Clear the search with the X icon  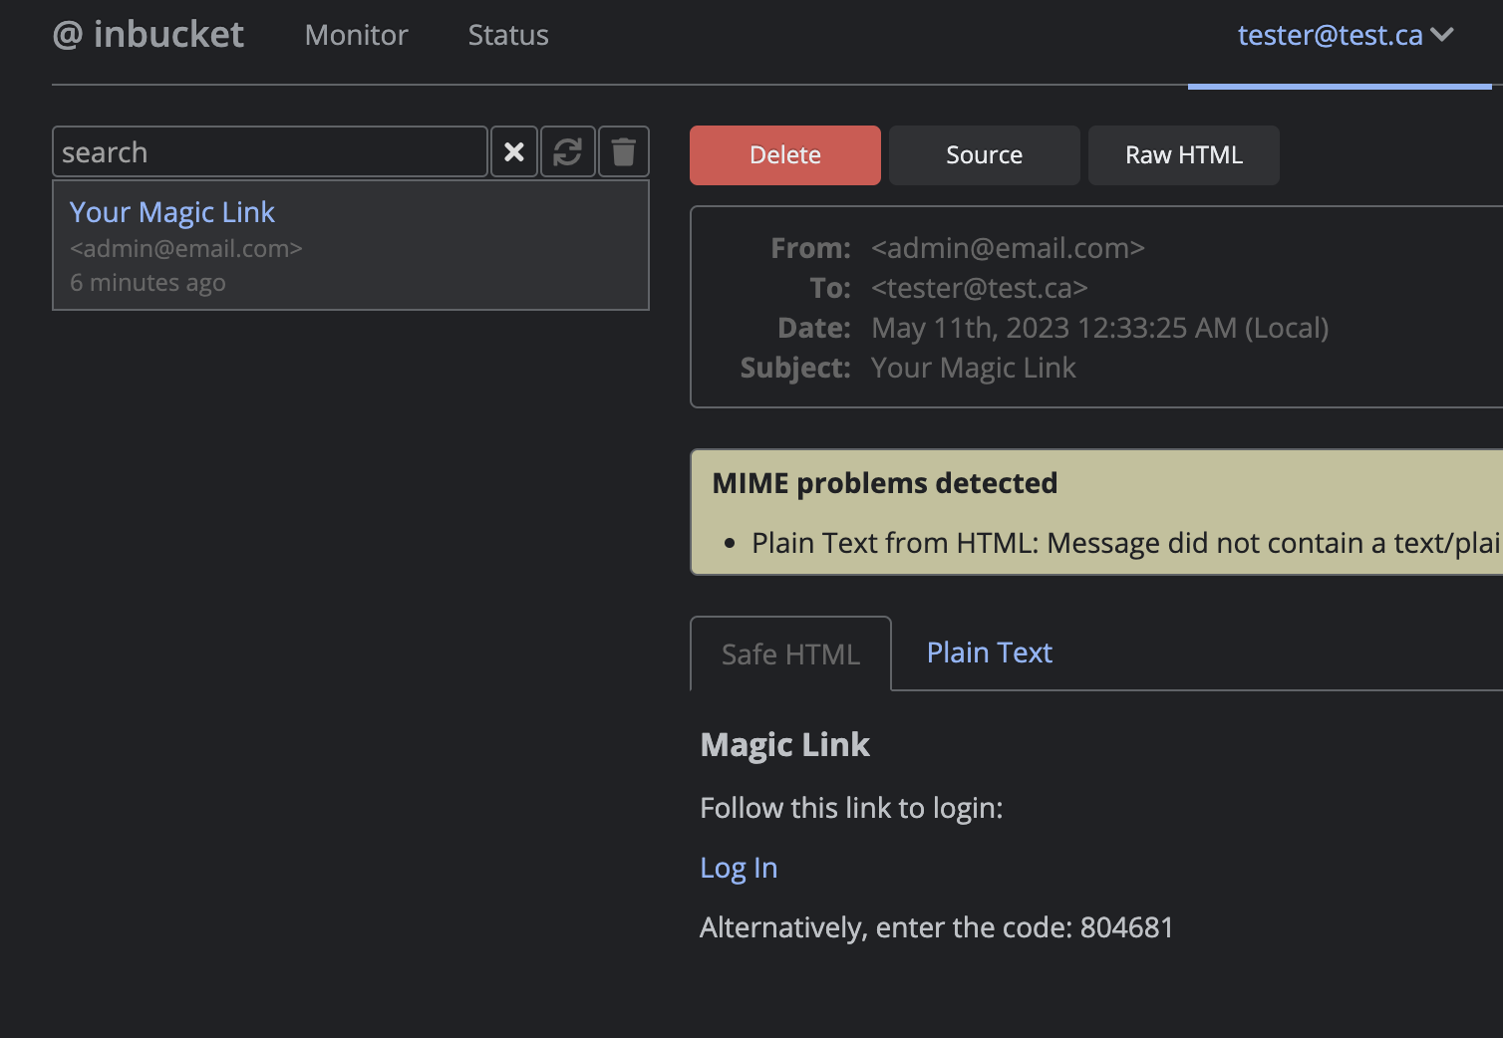pyautogui.click(x=513, y=151)
